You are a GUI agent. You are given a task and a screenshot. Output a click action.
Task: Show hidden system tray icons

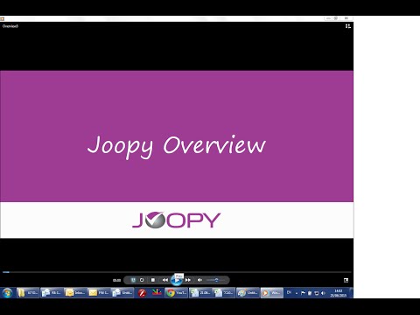point(297,293)
